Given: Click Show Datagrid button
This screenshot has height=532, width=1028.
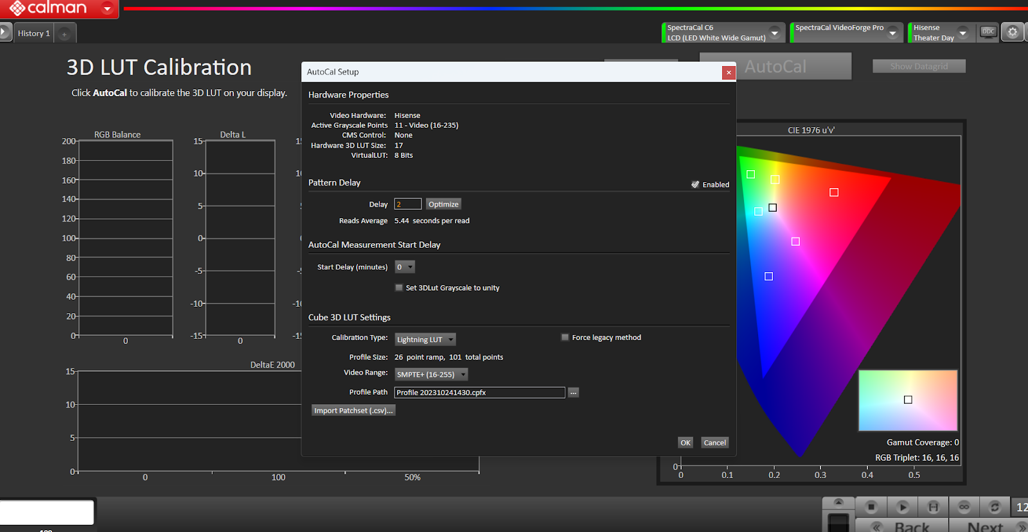Looking at the screenshot, I should [919, 66].
